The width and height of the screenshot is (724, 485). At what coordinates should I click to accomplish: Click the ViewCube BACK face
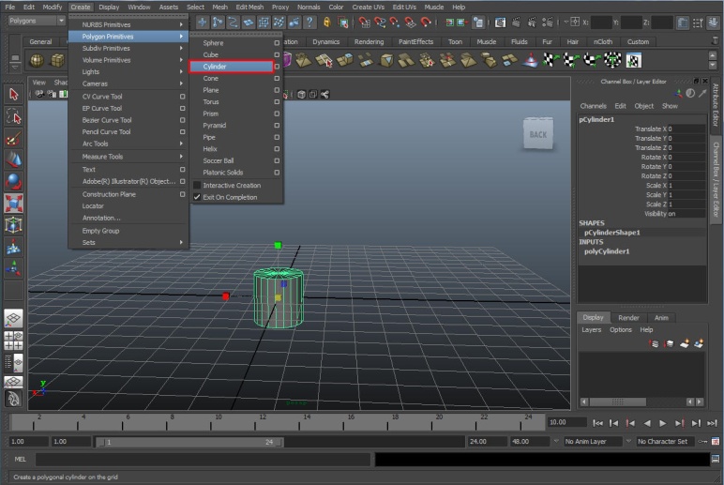[x=538, y=134]
